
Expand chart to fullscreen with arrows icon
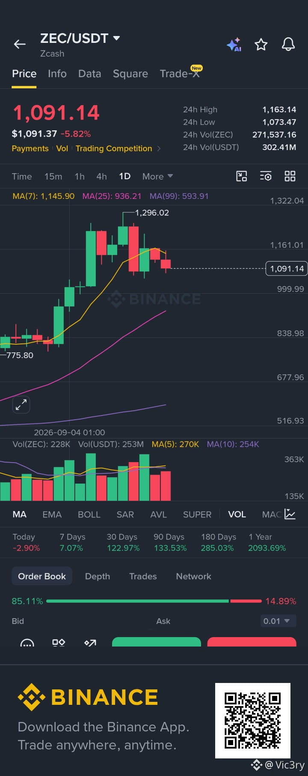pos(21,404)
